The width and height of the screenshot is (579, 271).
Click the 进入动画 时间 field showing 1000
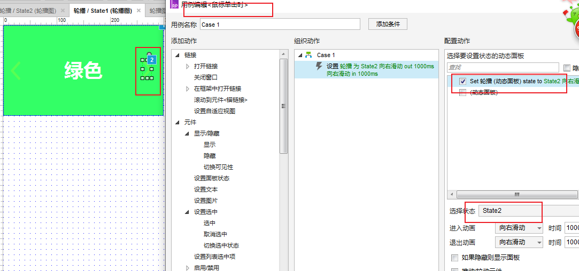pos(572,228)
